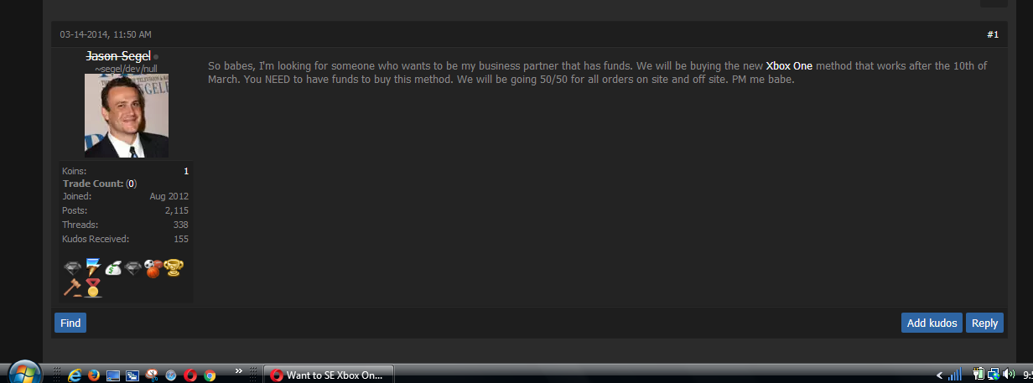Open the network connection tray icon
The image size is (1033, 383).
pos(994,374)
